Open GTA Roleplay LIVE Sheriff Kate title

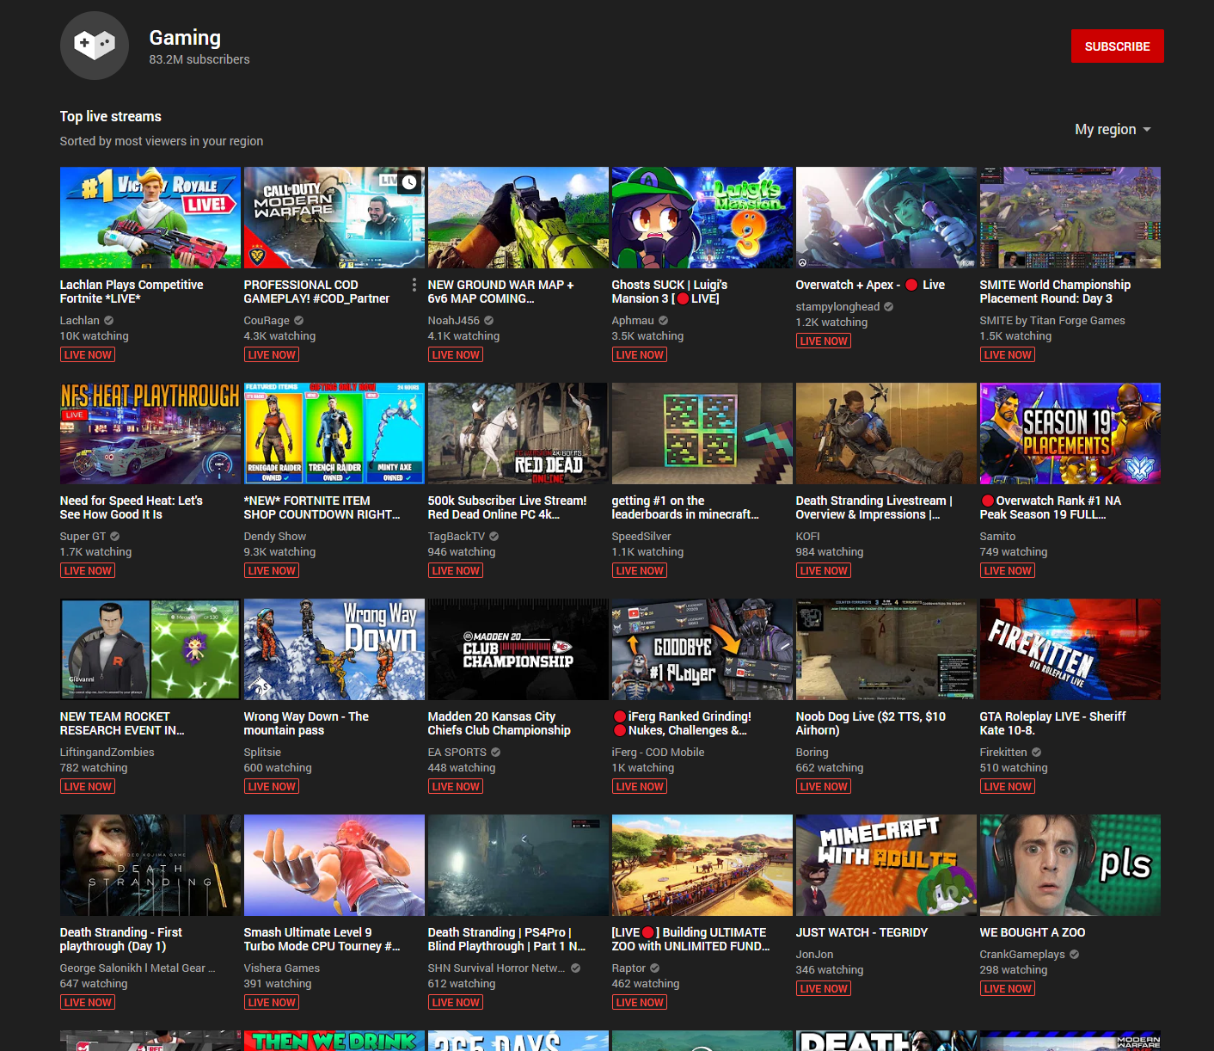click(x=1052, y=723)
